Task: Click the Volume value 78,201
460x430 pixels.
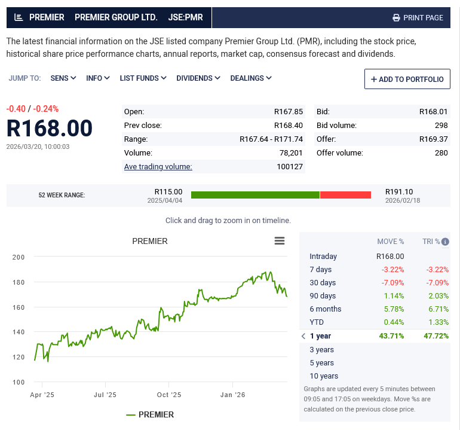Action: pos(291,153)
